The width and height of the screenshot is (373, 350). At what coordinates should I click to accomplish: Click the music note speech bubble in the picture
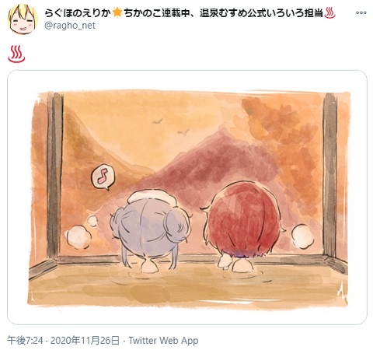click(103, 177)
